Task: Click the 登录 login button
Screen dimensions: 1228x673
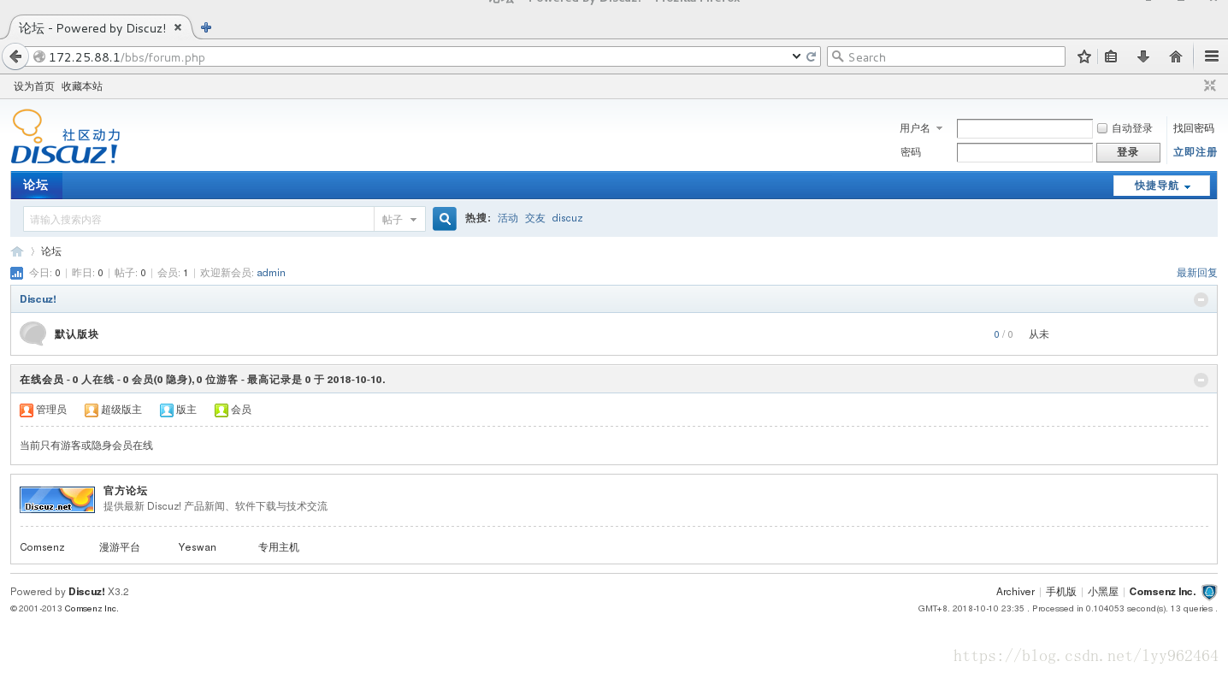Action: [1128, 152]
